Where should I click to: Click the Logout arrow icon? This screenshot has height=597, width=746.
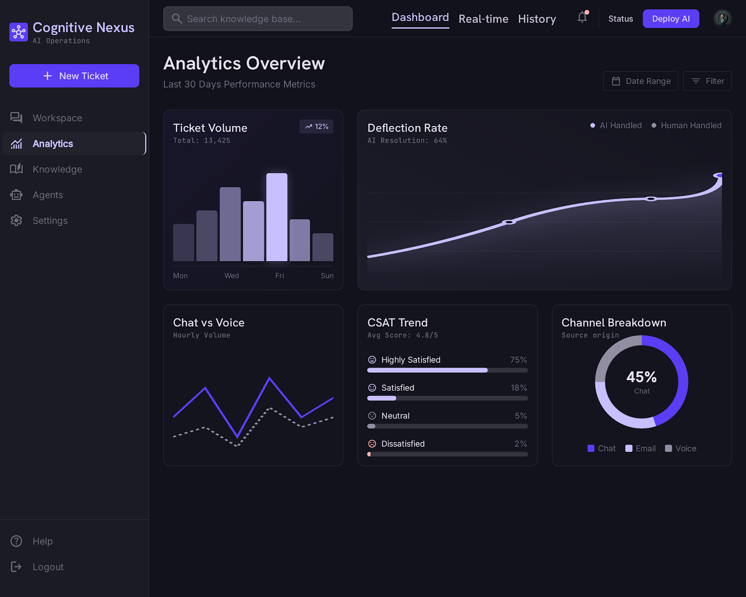pos(16,567)
